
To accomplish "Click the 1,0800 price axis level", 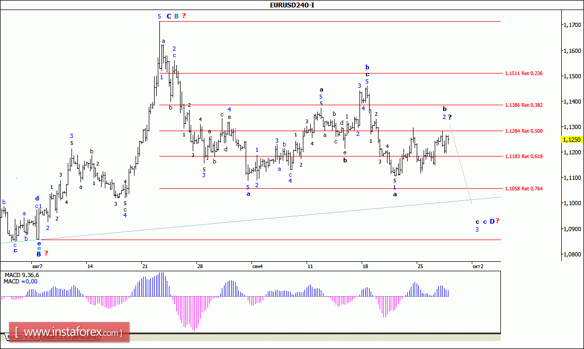I will pyautogui.click(x=572, y=254).
